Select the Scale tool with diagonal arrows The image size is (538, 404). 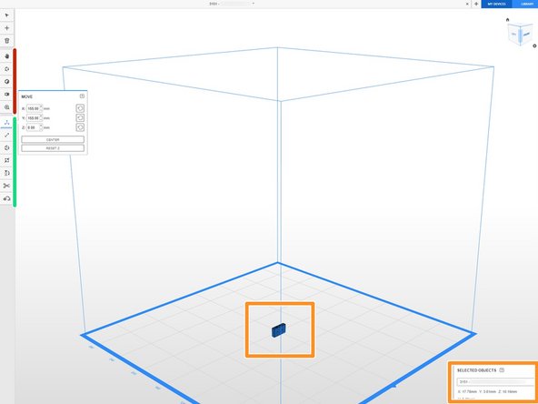click(x=7, y=135)
